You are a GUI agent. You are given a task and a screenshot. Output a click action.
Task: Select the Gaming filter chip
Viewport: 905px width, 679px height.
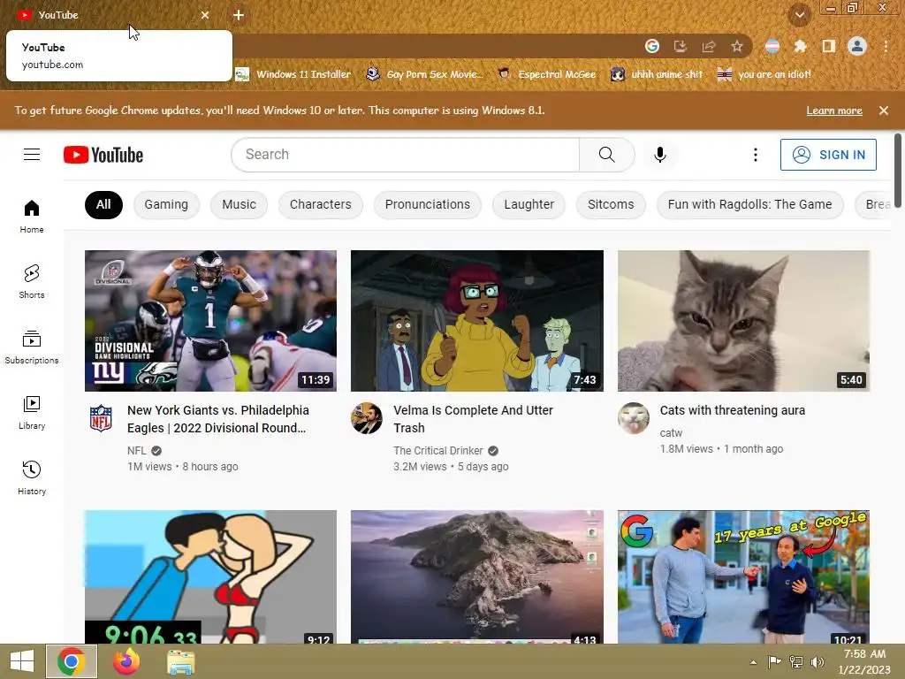click(x=166, y=204)
